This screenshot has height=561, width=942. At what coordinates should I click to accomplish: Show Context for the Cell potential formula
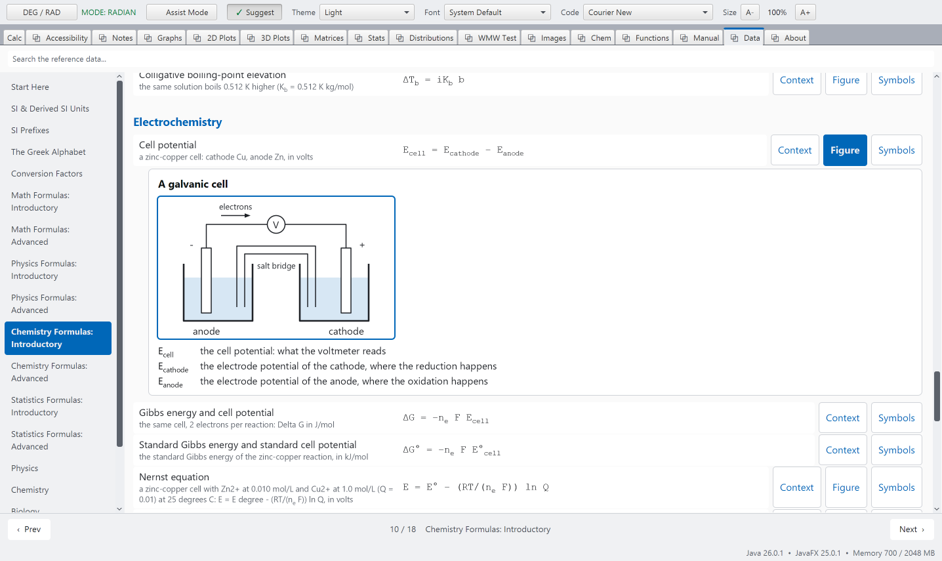(795, 150)
